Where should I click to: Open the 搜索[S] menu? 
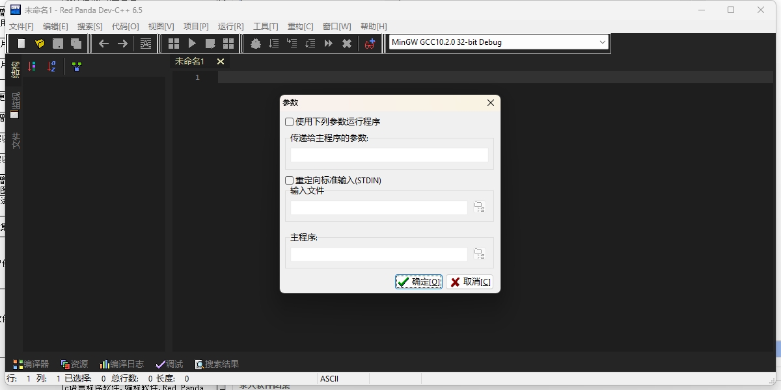pyautogui.click(x=90, y=26)
